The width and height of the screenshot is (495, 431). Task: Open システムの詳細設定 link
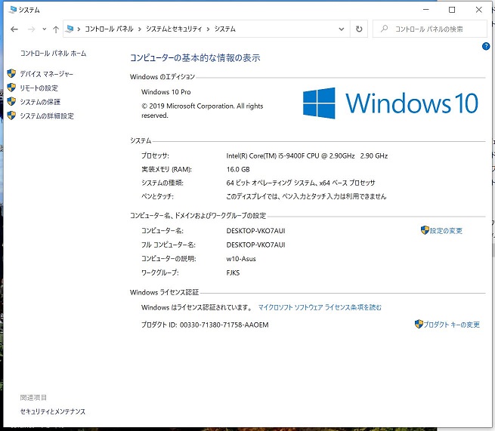47,115
